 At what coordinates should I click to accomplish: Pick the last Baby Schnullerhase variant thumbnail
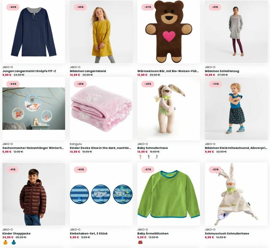pos(157,157)
